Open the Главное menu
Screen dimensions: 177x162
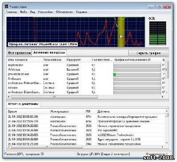12,12
